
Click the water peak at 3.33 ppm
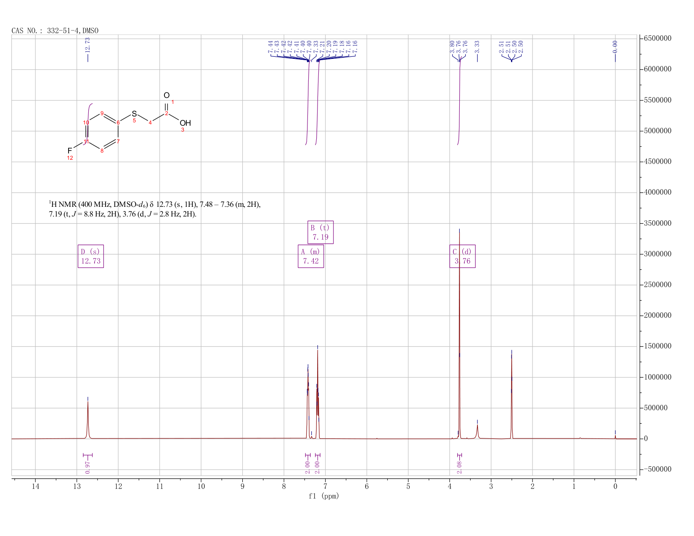click(x=477, y=431)
